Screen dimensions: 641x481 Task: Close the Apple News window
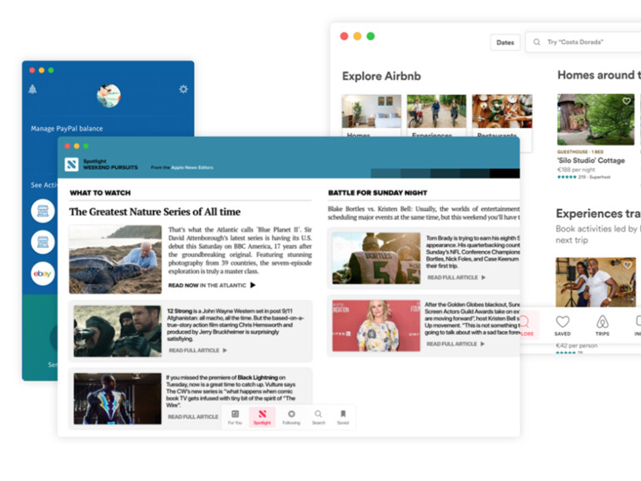coord(67,146)
